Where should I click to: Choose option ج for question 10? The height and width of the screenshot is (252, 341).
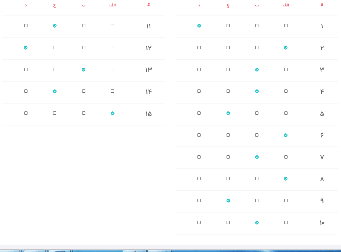(x=228, y=222)
